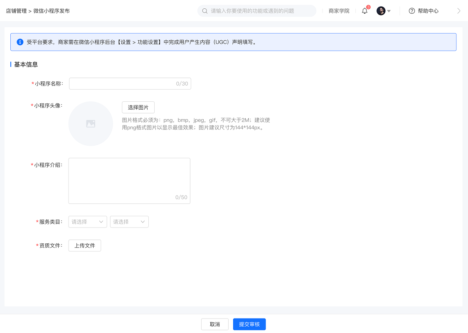Click 取消 to cancel
This screenshot has width=468, height=333.
pyautogui.click(x=215, y=324)
